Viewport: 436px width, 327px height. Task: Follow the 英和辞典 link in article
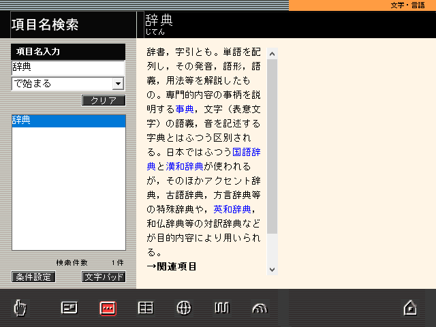pos(232,209)
